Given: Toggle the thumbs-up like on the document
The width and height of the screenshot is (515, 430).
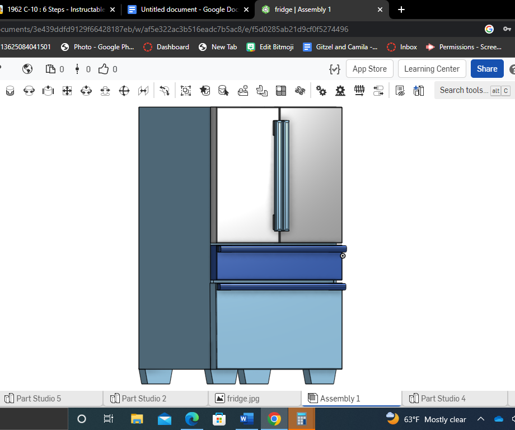Looking at the screenshot, I should pyautogui.click(x=104, y=69).
